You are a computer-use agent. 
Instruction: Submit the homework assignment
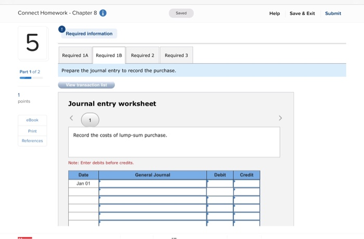[333, 14]
